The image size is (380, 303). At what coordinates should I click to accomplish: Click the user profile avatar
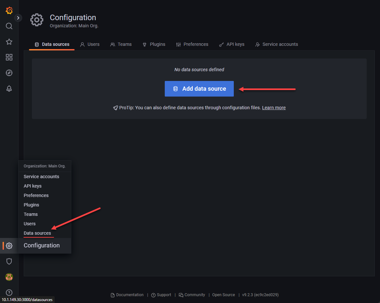pyautogui.click(x=9, y=277)
